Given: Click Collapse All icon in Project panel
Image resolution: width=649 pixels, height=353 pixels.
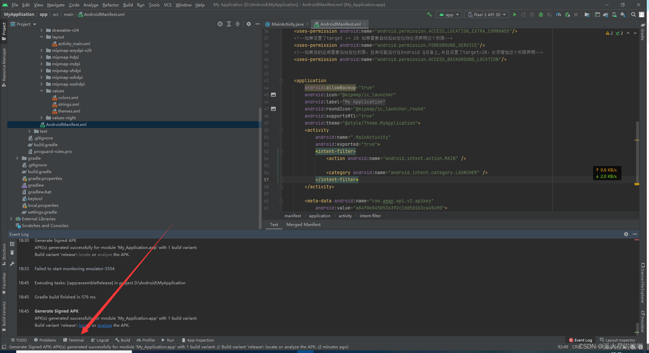Looking at the screenshot, I should click(238, 24).
